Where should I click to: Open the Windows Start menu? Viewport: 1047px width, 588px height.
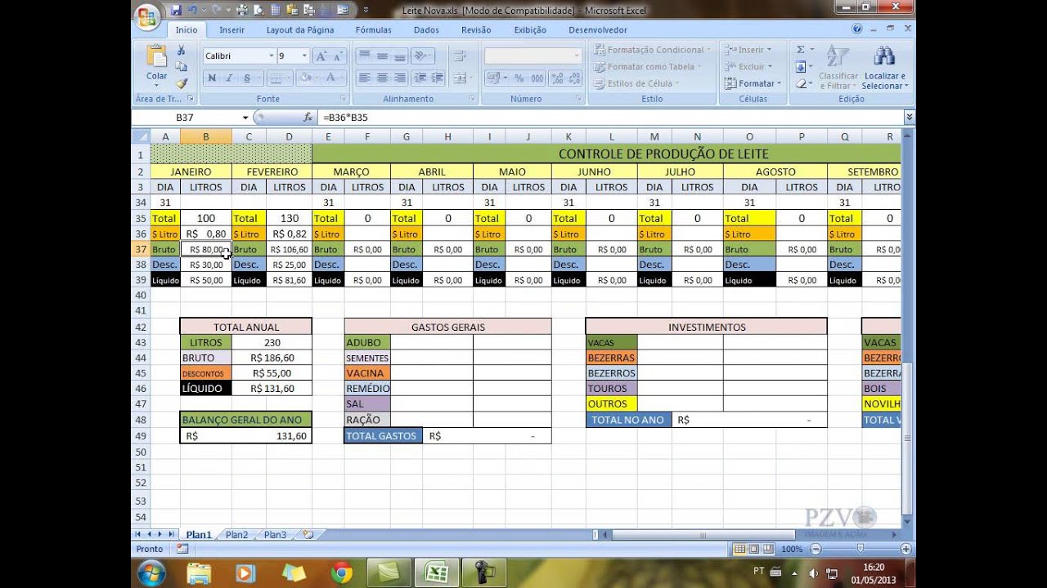pos(151,573)
